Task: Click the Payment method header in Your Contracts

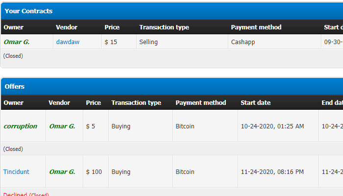Action: (256, 27)
